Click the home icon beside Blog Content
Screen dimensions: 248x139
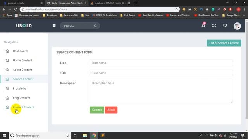[7, 98]
